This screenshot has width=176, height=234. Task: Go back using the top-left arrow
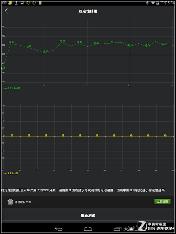6,11
